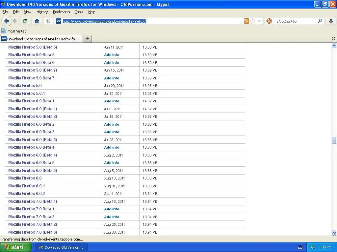The height and width of the screenshot is (252, 337).
Task: Open the shield tracking protection icon
Action: point(48,21)
